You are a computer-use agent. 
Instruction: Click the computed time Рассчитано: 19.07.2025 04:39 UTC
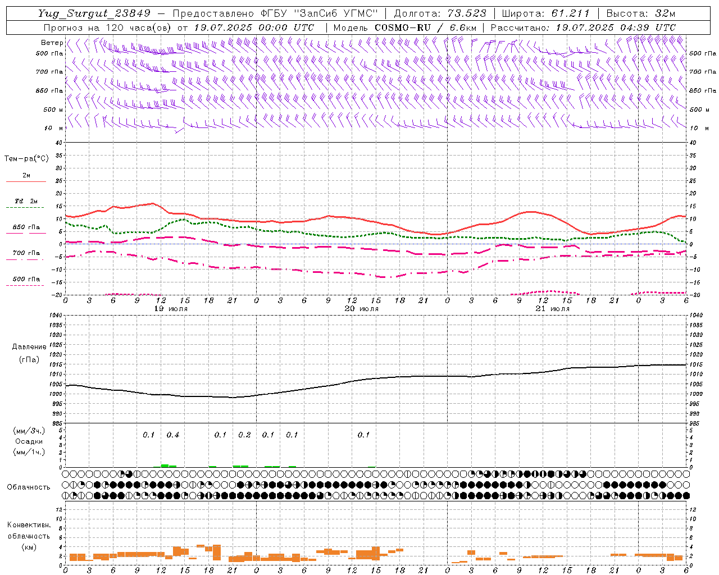coord(583,27)
